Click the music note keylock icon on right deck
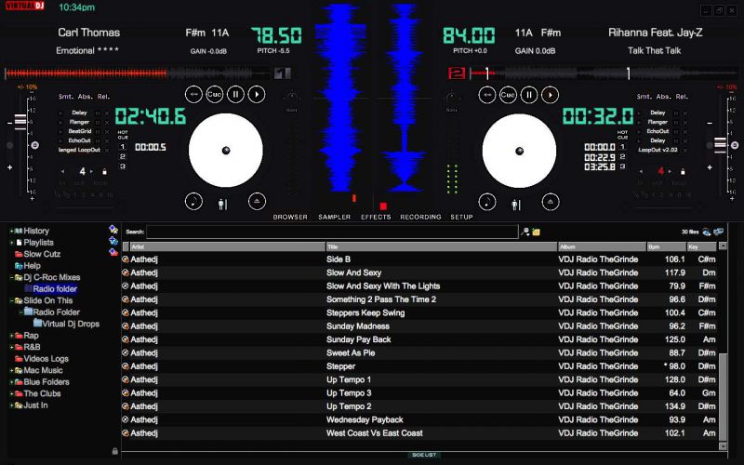Viewport: 744px width, 465px height. pos(487,202)
